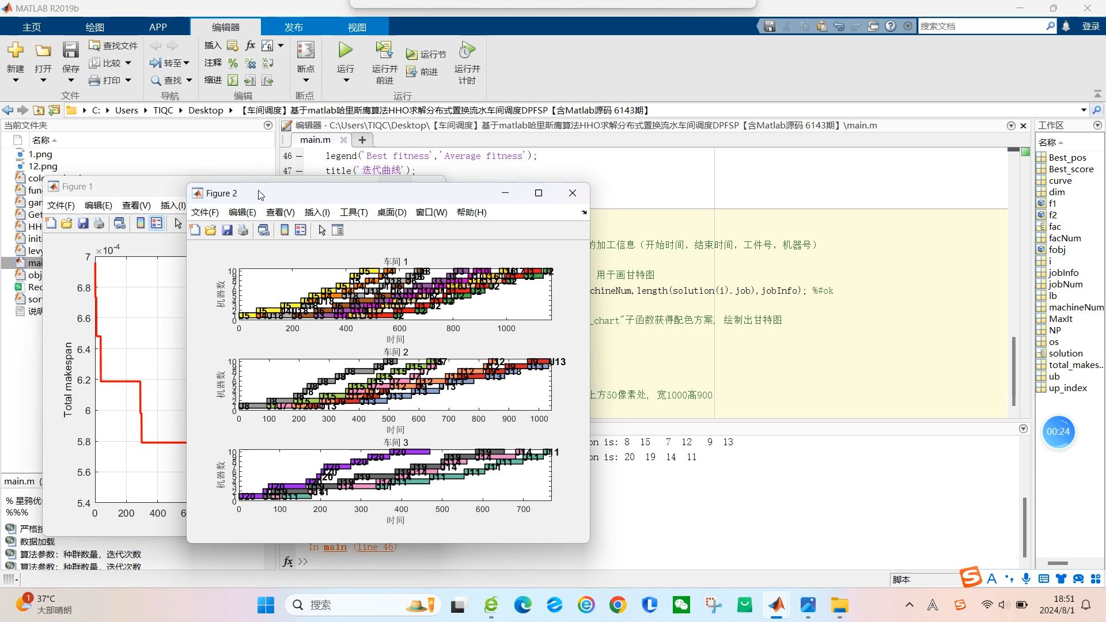Click the login button at top right
This screenshot has width=1106, height=622.
point(1090,26)
